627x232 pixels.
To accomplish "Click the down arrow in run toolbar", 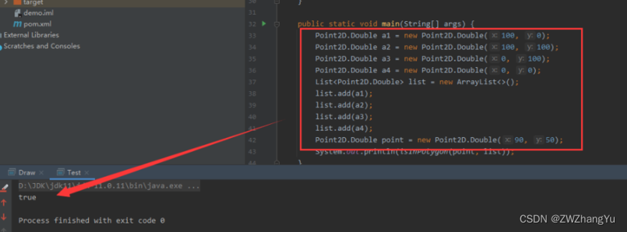I will click(4, 217).
